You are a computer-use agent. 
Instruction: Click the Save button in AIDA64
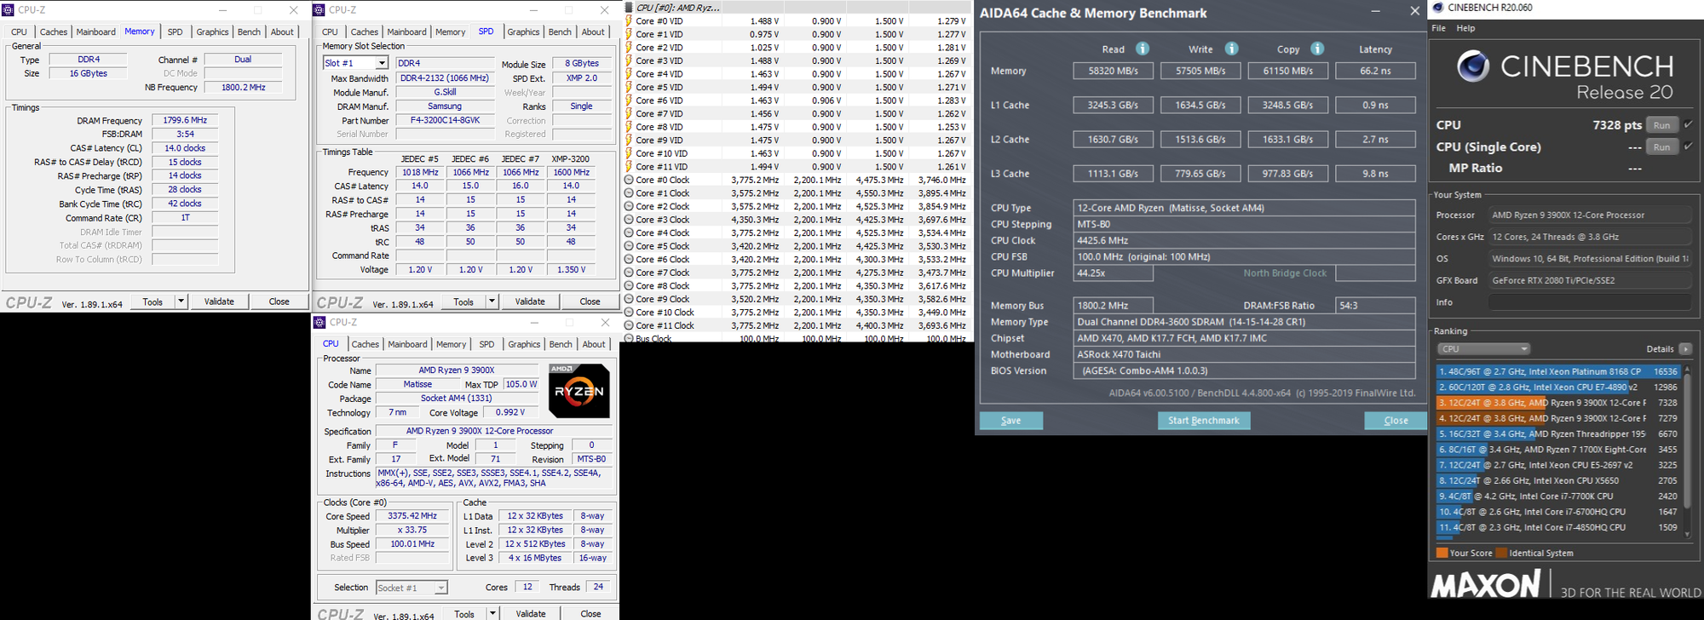1011,421
